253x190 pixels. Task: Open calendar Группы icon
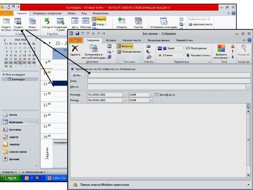pos(138,21)
